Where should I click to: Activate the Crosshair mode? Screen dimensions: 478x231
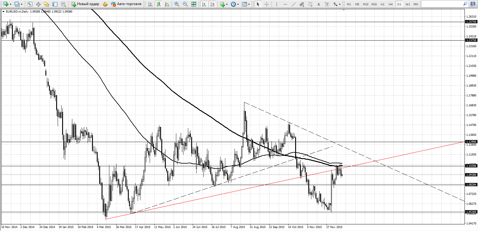tap(266, 4)
